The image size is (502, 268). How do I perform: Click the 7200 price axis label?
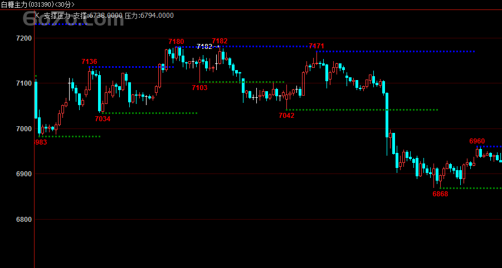pos(24,38)
